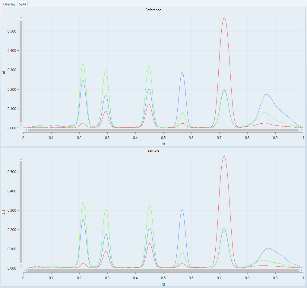307x288 pixels.
Task: Click the middle of Reference chart's vertical scrollbar
Action: 21,72
